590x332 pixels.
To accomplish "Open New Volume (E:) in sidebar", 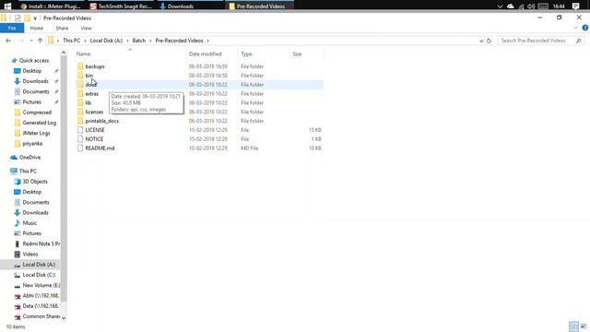I will pos(41,285).
